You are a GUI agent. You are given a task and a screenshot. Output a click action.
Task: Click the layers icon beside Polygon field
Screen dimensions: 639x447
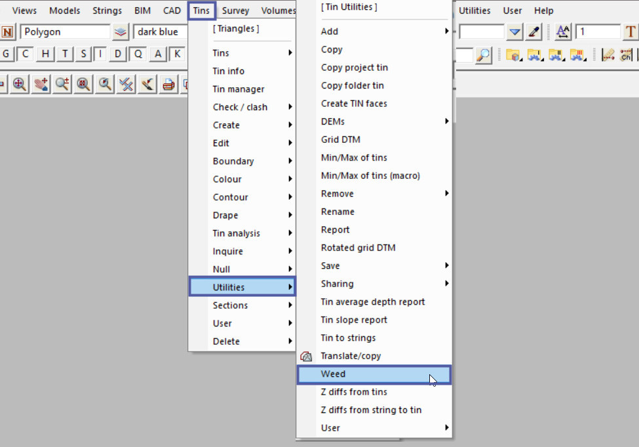click(x=121, y=31)
